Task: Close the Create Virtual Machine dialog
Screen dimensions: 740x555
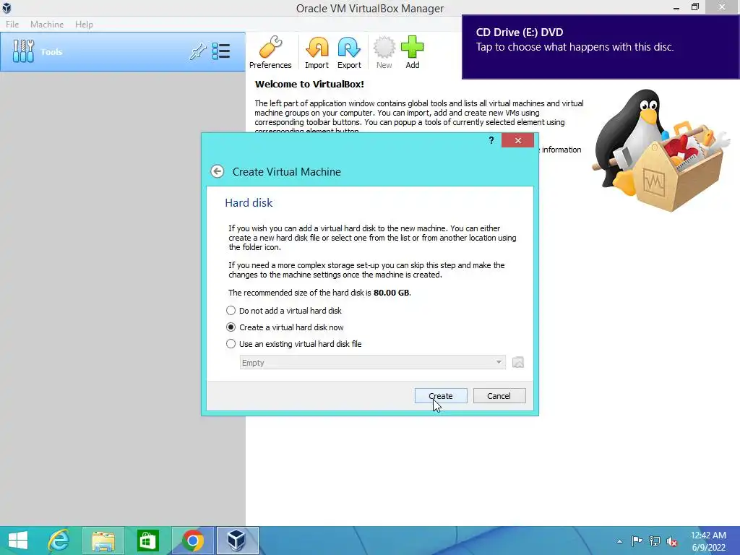Action: click(x=517, y=140)
